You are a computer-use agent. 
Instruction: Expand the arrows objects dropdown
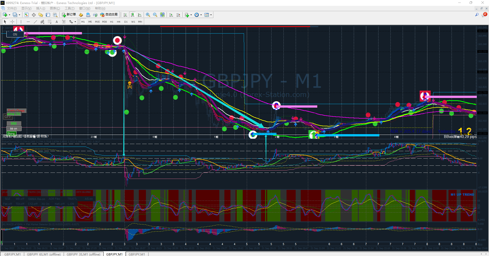(75, 22)
